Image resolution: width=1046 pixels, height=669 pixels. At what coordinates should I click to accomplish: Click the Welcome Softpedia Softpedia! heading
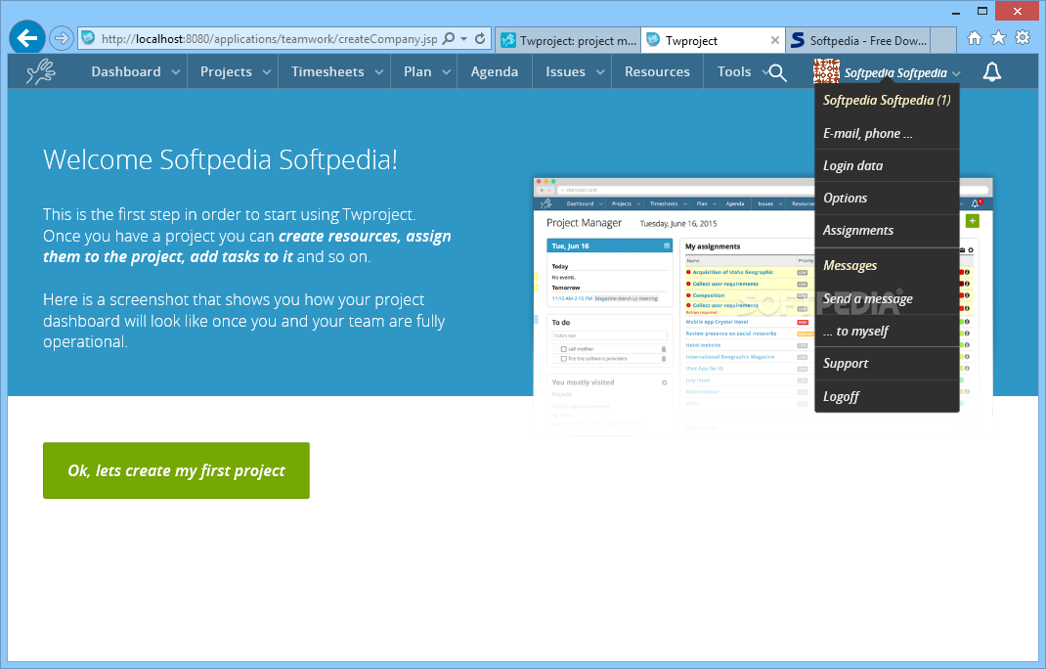[x=220, y=160]
